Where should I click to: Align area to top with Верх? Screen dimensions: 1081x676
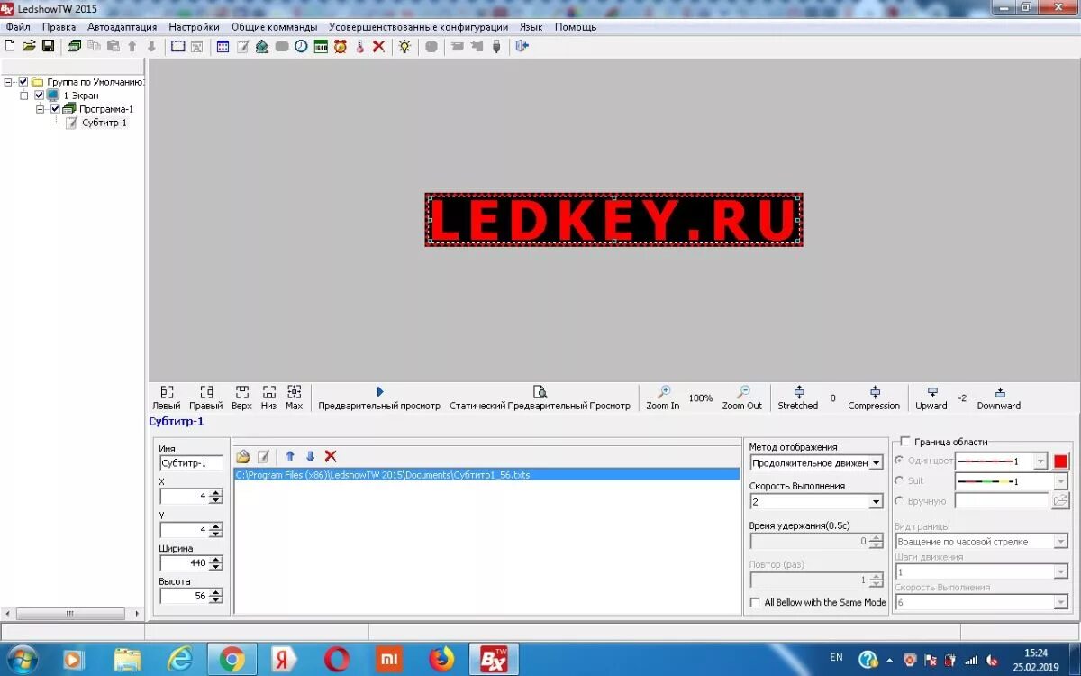(241, 397)
